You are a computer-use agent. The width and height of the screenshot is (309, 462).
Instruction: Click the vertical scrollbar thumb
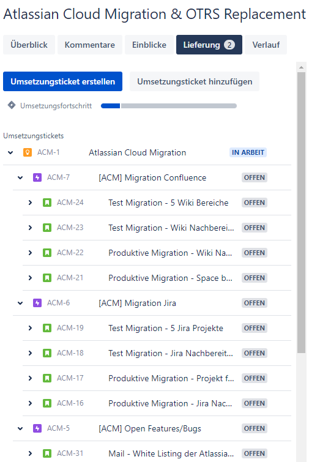click(301, 212)
